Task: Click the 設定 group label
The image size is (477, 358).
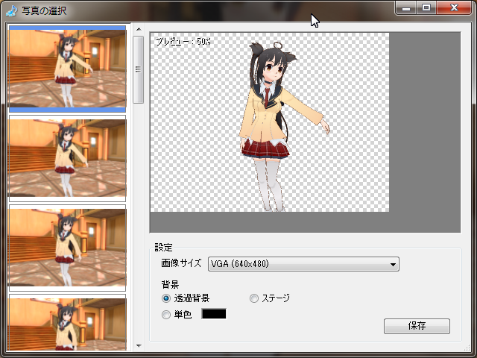Action: (x=164, y=247)
